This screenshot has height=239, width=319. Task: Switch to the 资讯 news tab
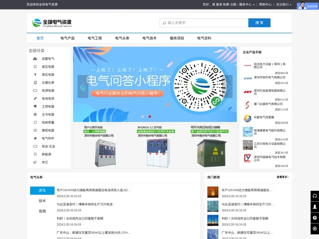pyautogui.click(x=43, y=191)
